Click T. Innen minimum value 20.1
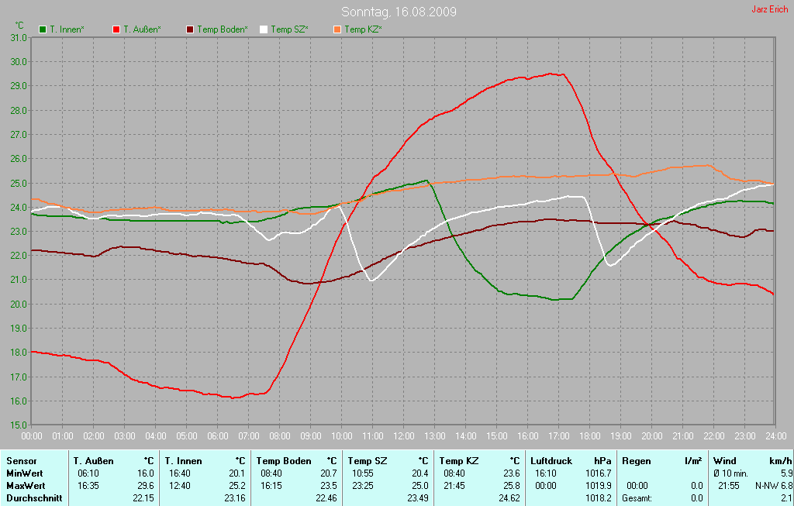This screenshot has height=506, width=794. pyautogui.click(x=237, y=473)
